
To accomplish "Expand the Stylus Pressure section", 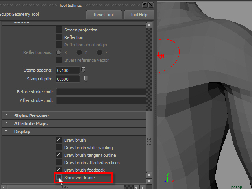I will 7,116.
